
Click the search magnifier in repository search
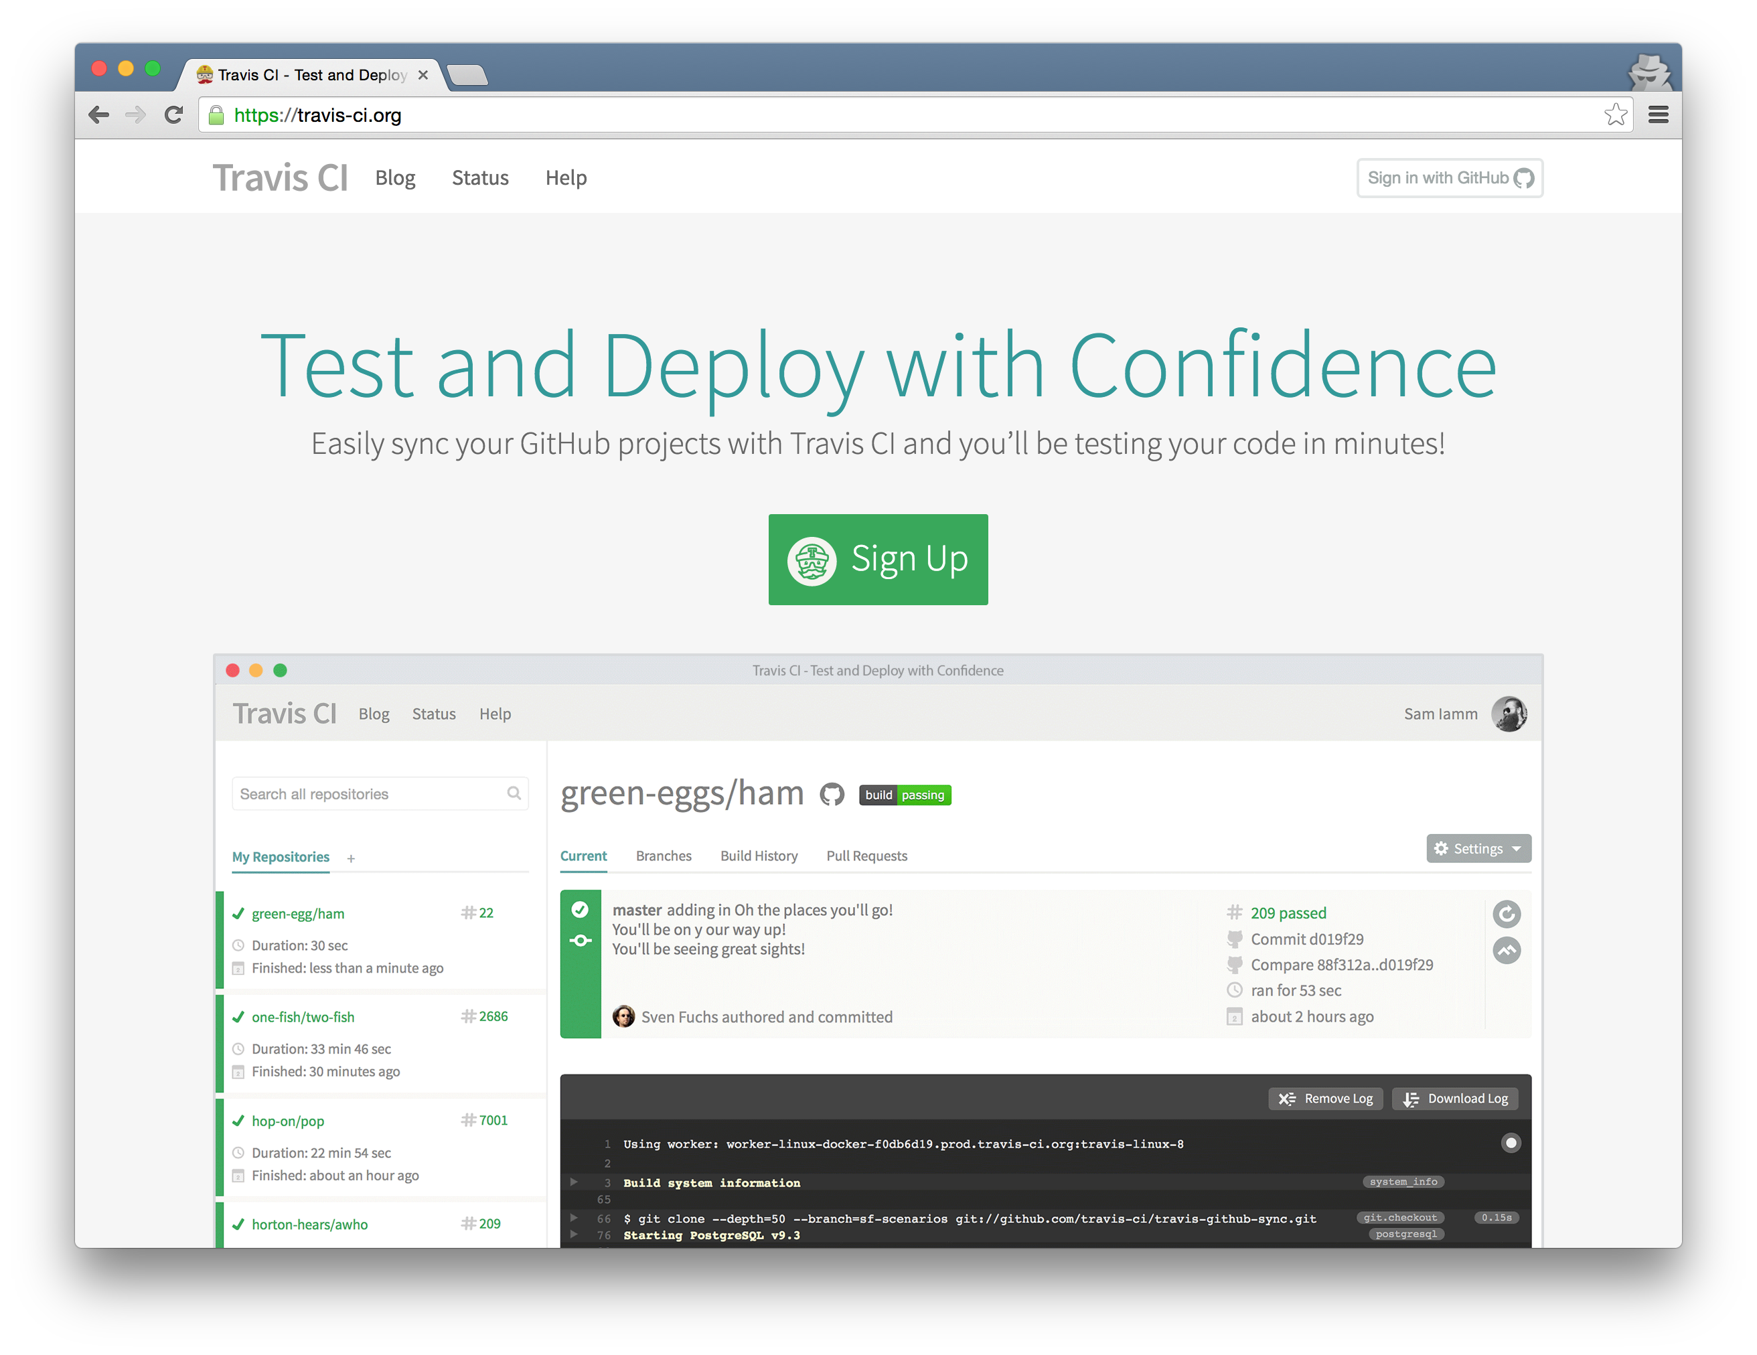pyautogui.click(x=514, y=794)
